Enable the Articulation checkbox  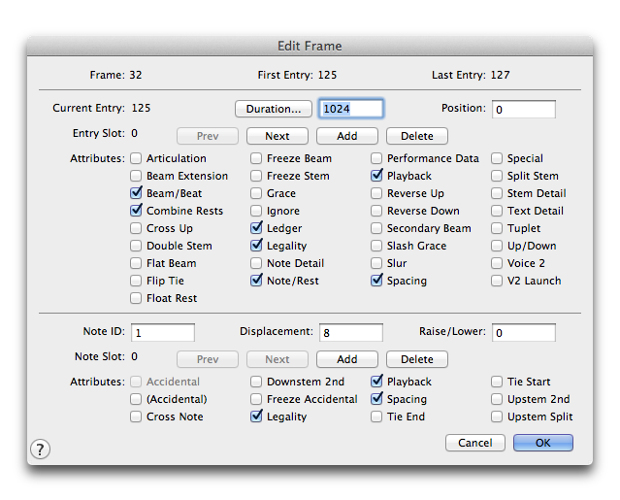point(136,158)
